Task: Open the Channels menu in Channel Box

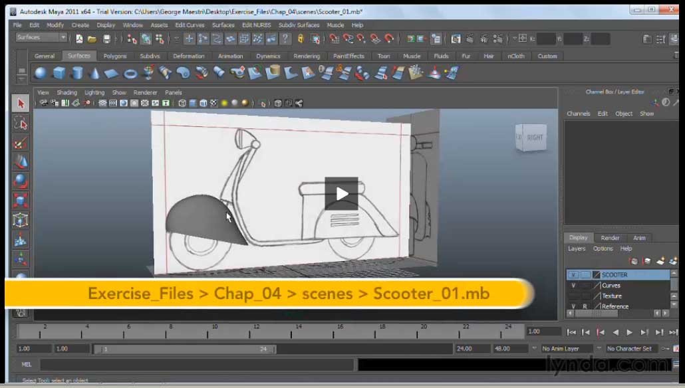Action: [x=579, y=114]
